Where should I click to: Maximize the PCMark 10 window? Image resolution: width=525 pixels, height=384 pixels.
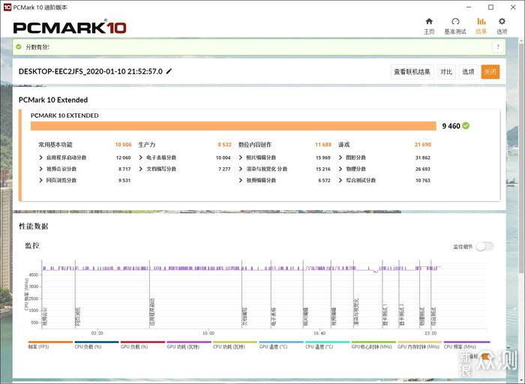tap(490, 7)
